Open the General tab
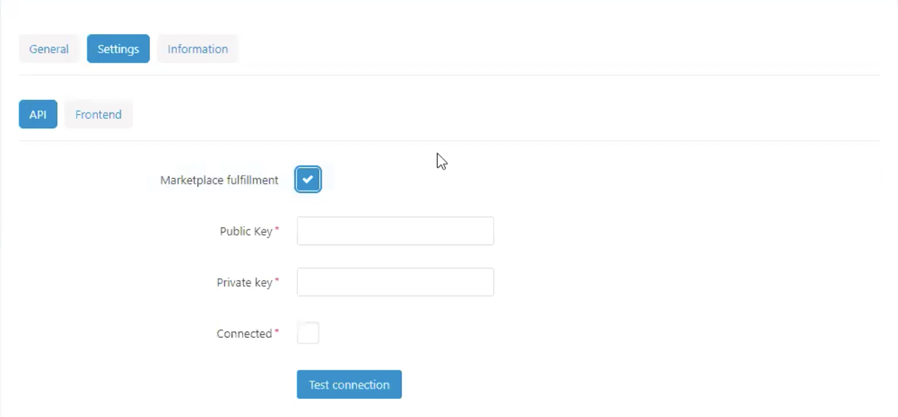Screen dimensions: 898x417 49,49
